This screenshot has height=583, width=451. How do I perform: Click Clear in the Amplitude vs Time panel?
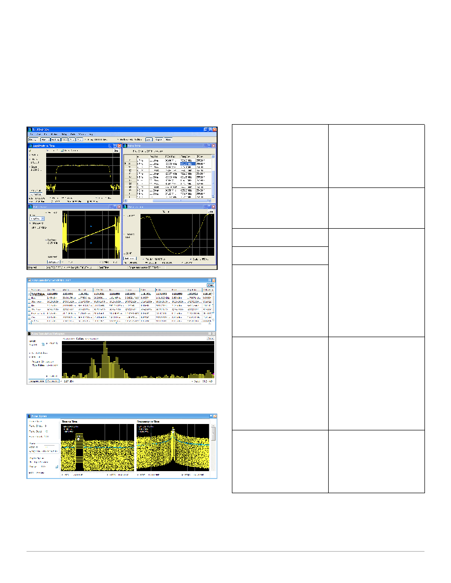(116, 151)
